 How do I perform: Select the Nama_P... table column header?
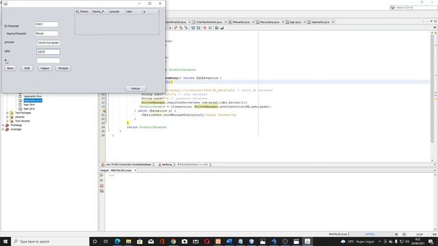[x=100, y=12]
